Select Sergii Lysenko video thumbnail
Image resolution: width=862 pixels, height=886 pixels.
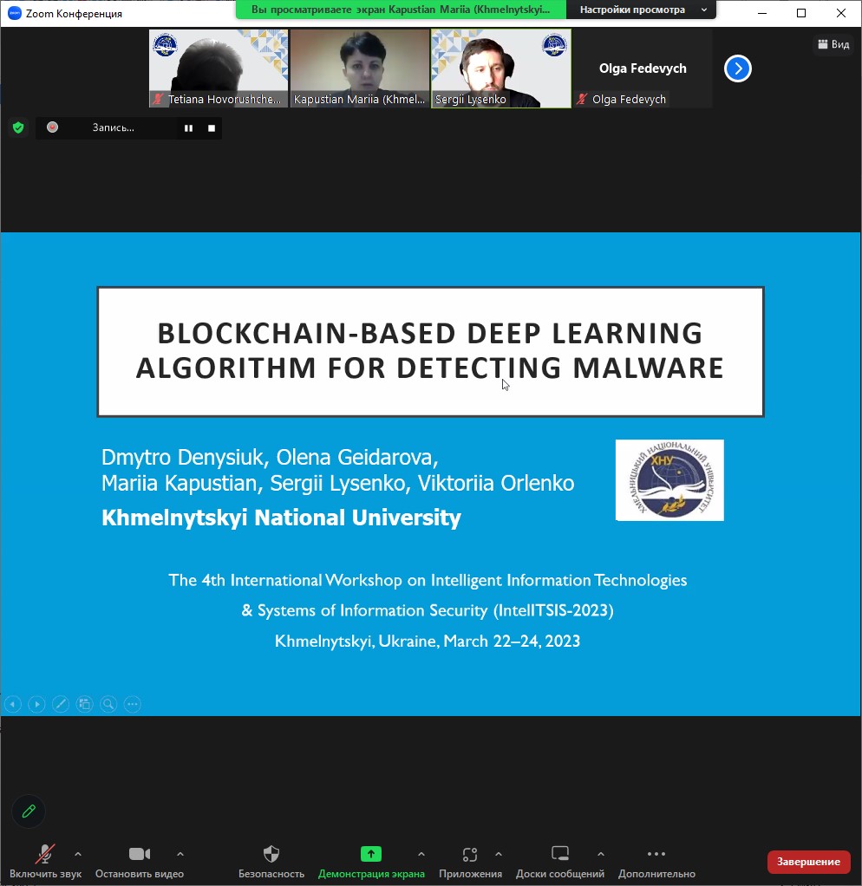[x=501, y=68]
